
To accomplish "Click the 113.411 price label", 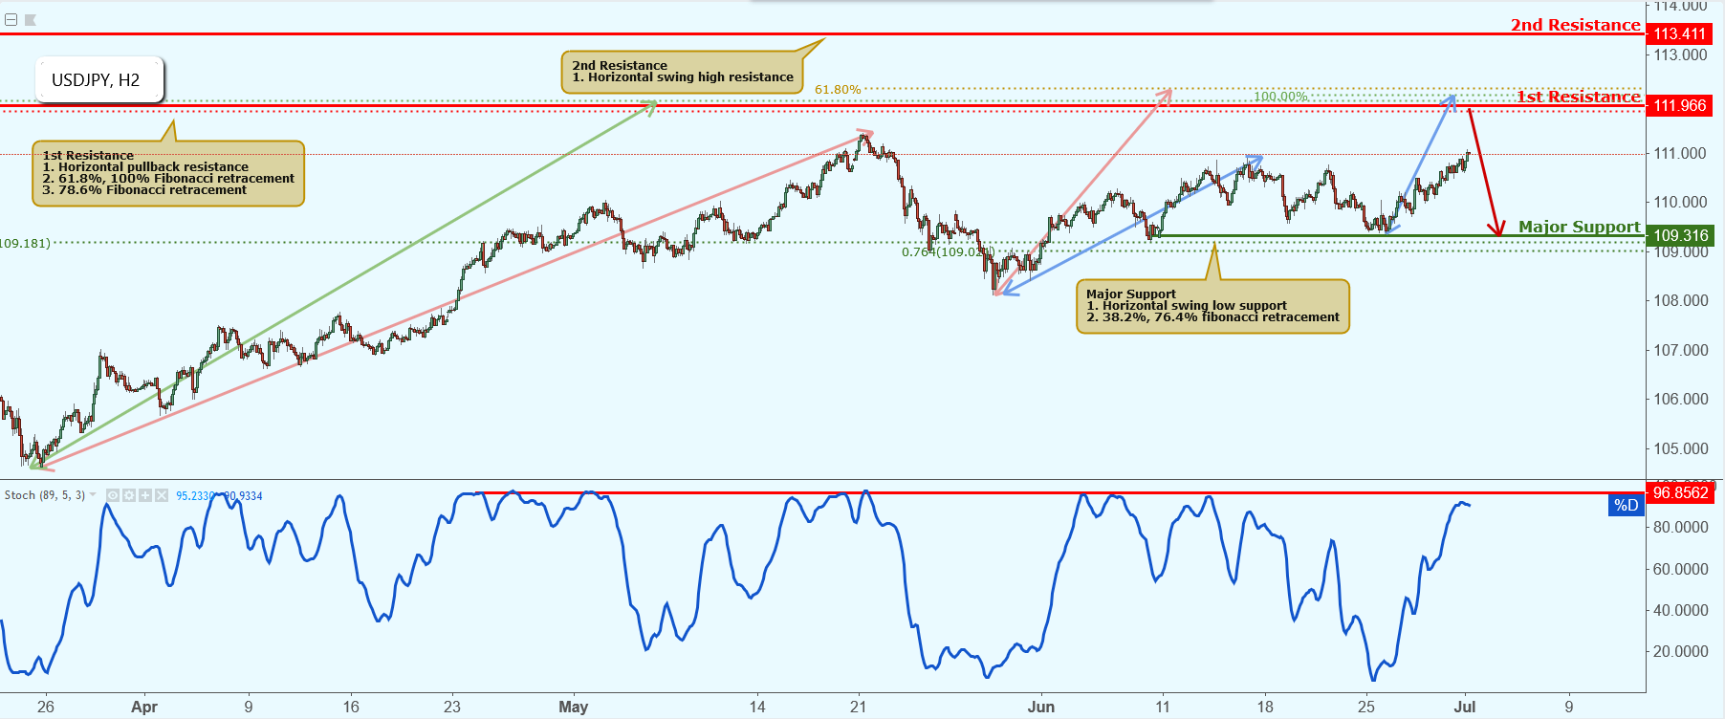I will coord(1680,33).
